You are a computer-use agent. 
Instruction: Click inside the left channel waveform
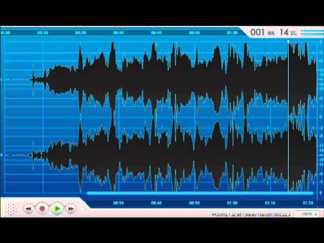161,79
